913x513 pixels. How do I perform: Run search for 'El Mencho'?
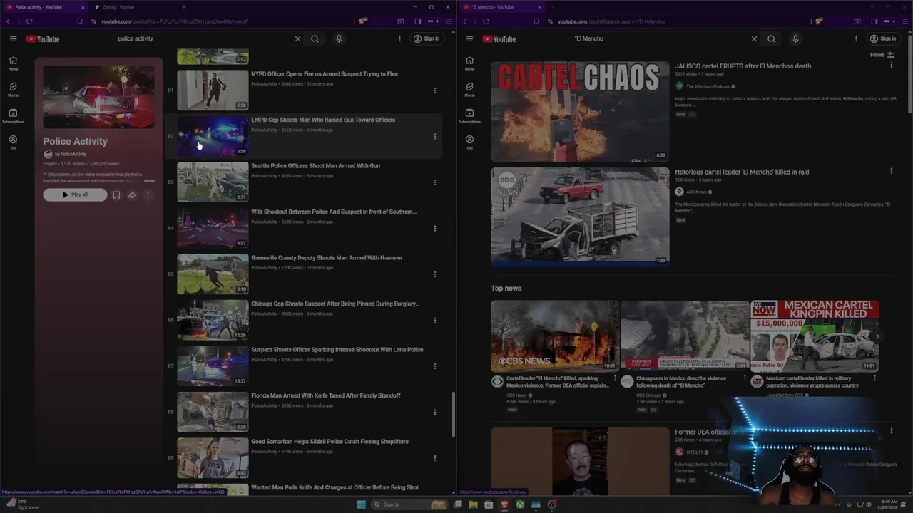(771, 38)
